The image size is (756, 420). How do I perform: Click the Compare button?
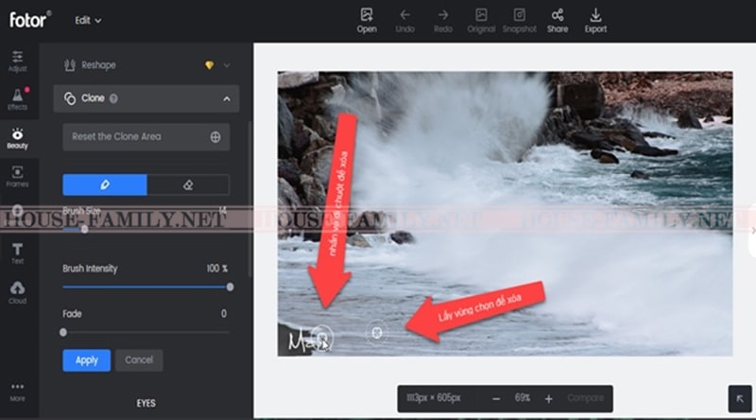click(585, 398)
